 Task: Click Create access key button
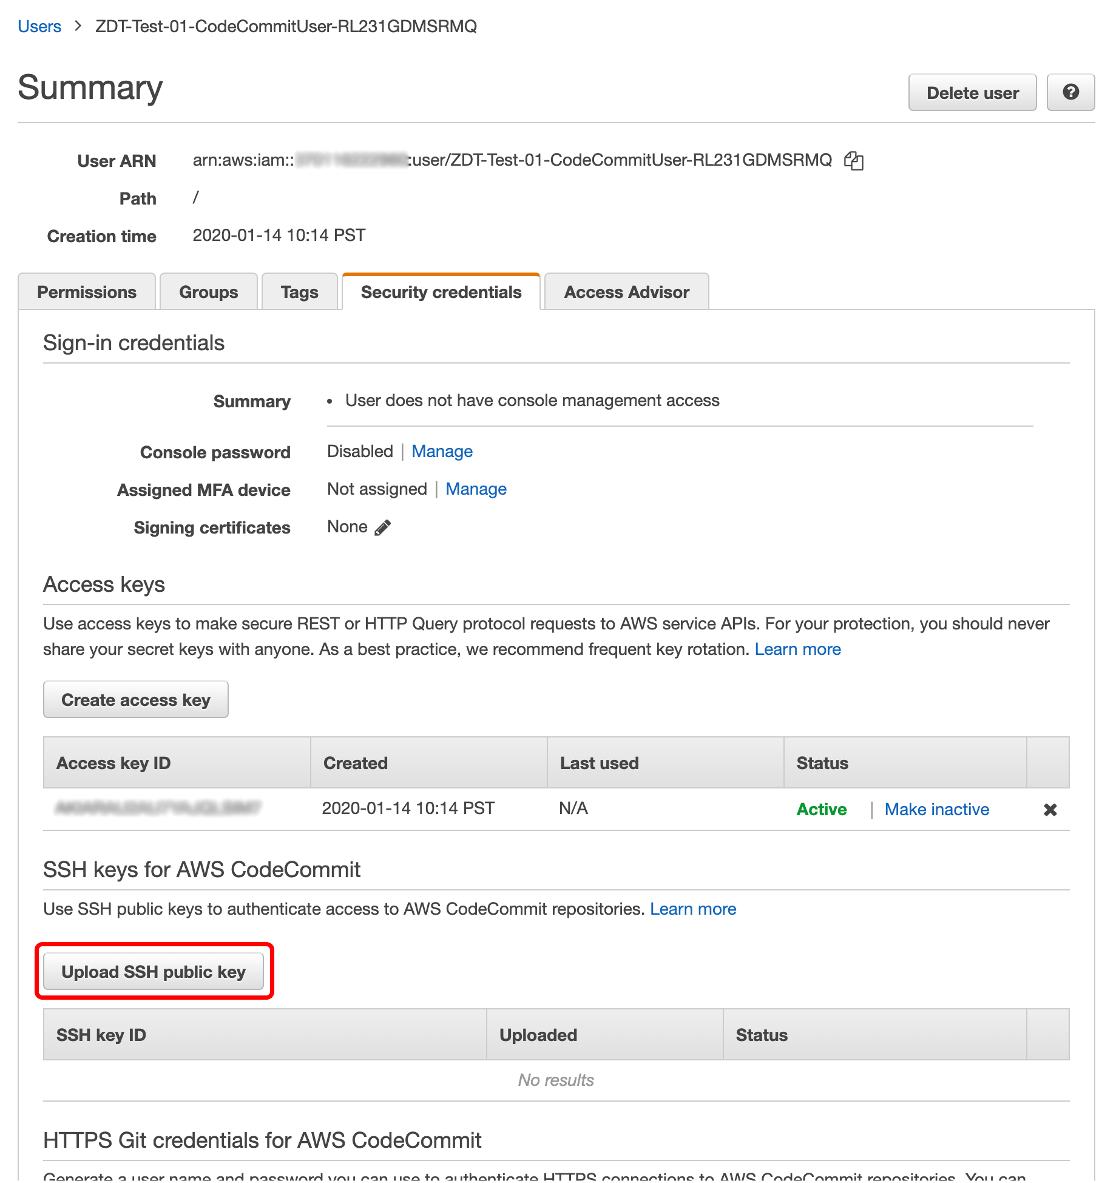(136, 700)
